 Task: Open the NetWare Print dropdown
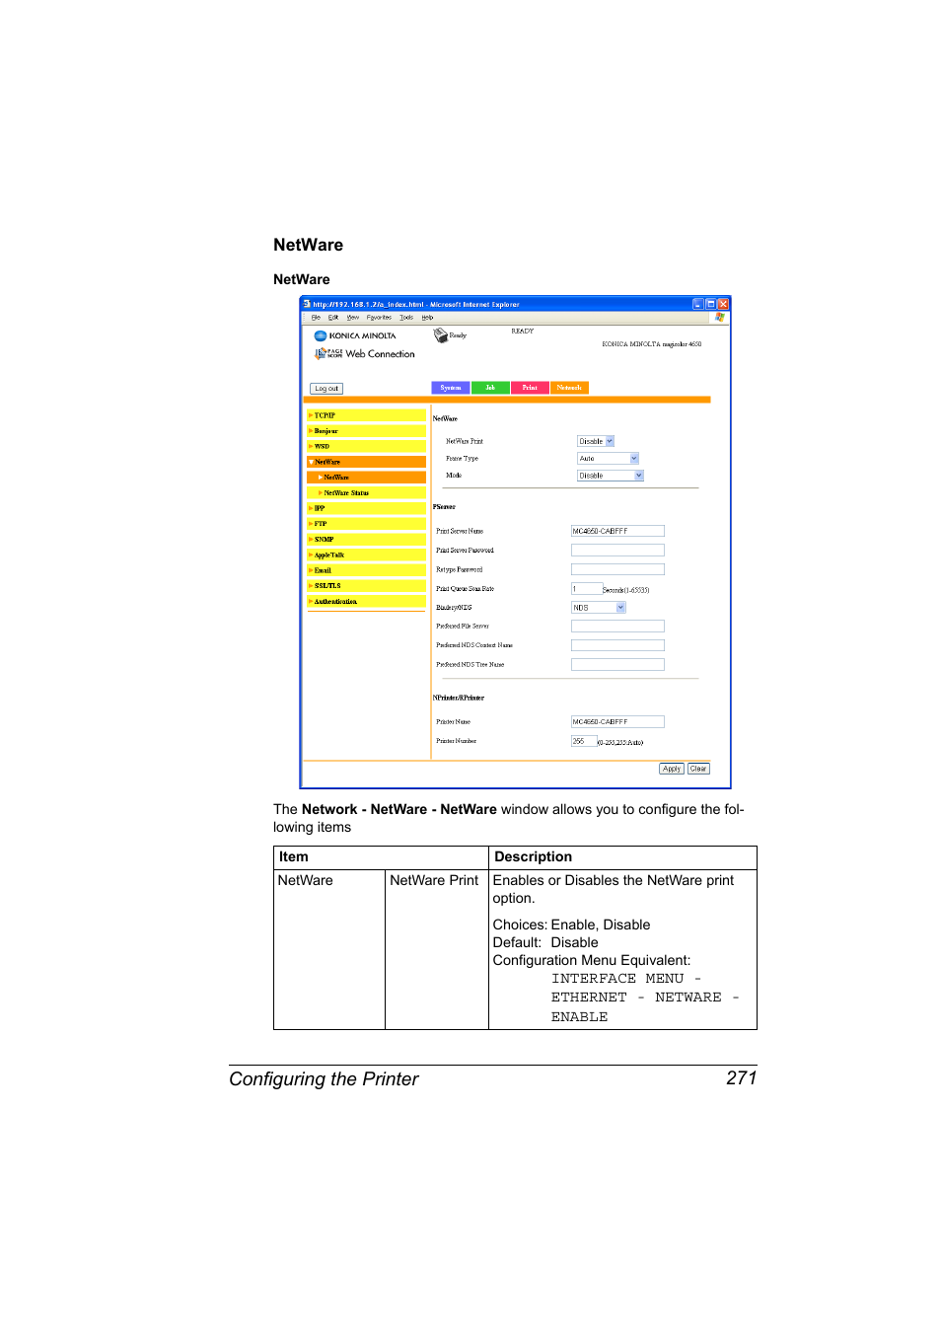click(596, 441)
